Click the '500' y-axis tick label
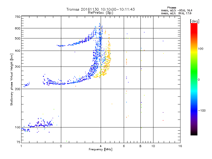Image resolution: width=212 pixels, height=159 pixels. pos(17,38)
